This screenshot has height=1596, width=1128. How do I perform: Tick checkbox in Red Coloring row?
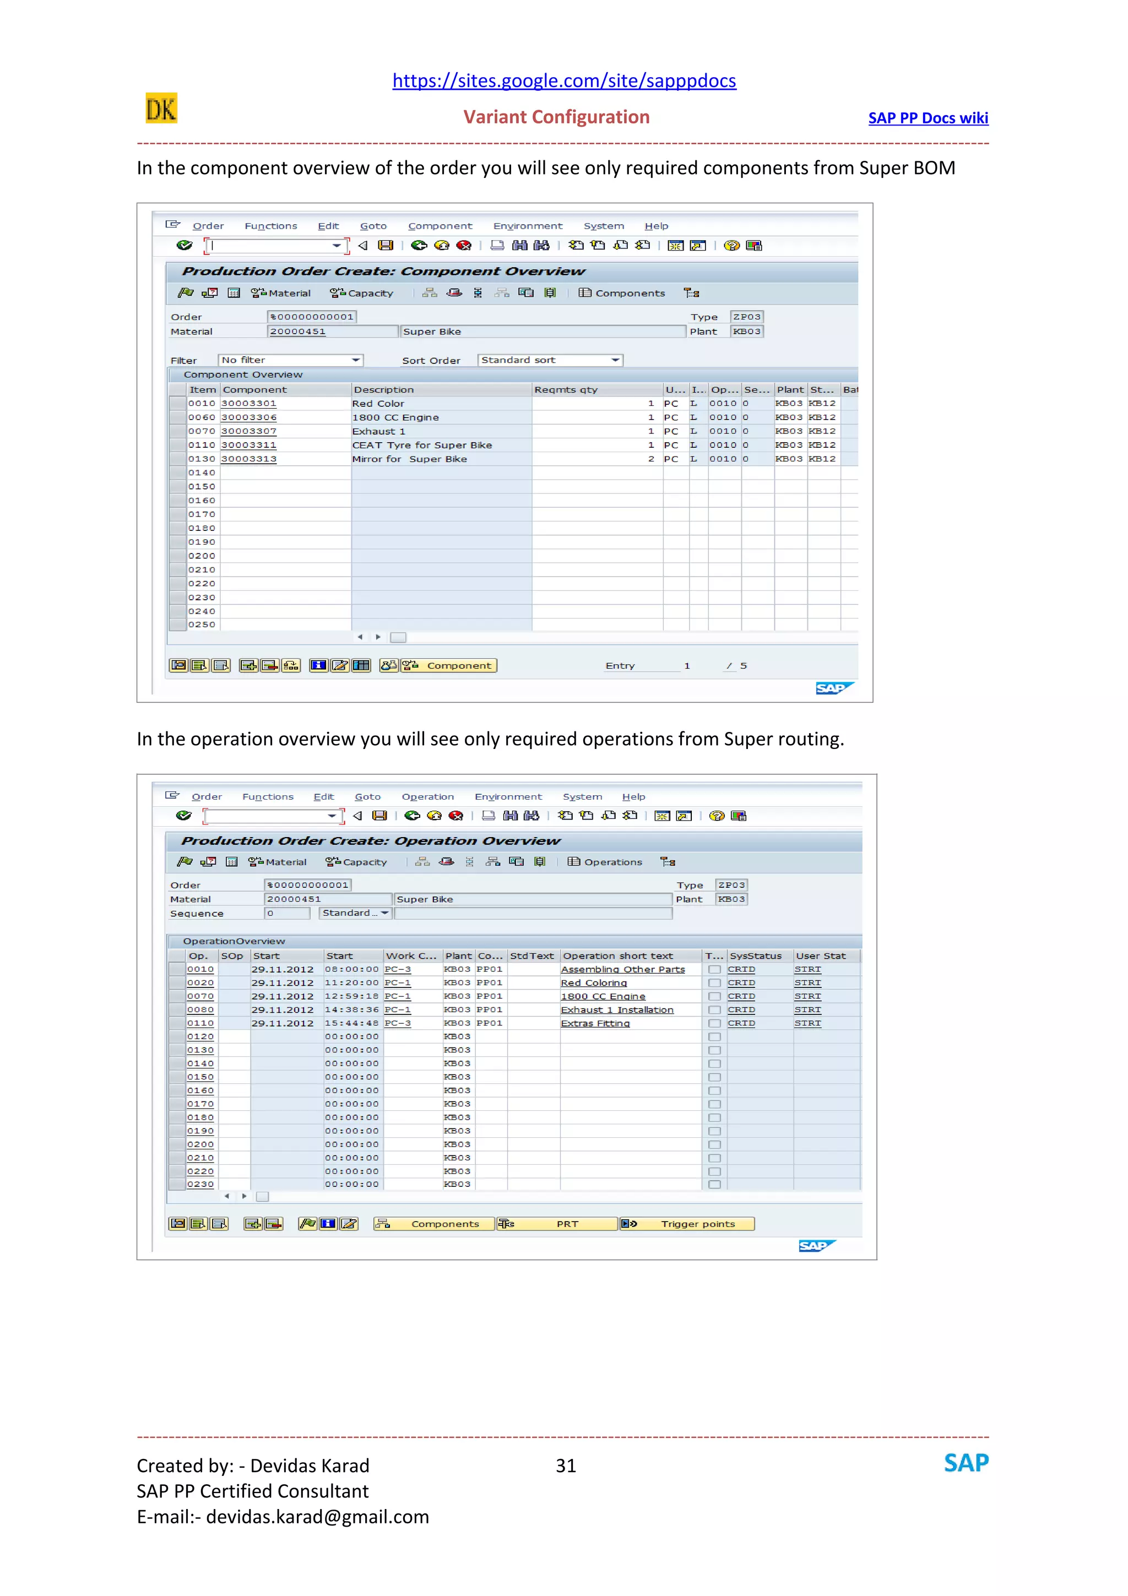tap(714, 983)
